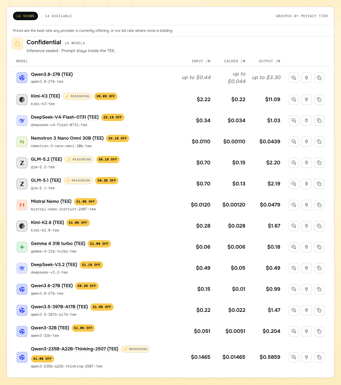Click the Kimi-K3 REASONING badge
The width and height of the screenshot is (341, 385).
[x=77, y=96]
